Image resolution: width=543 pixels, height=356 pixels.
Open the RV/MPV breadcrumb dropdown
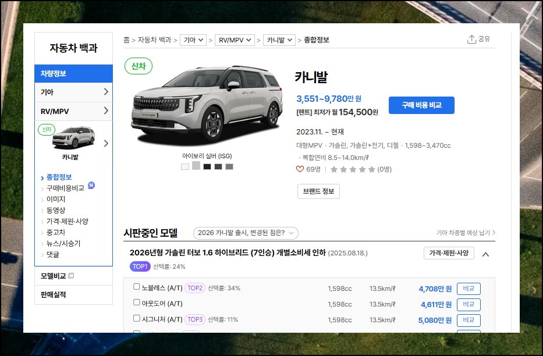tap(235, 40)
